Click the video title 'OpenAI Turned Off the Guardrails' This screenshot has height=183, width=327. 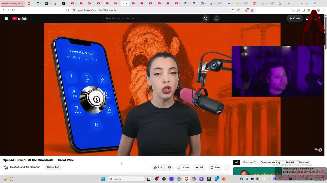click(x=38, y=160)
